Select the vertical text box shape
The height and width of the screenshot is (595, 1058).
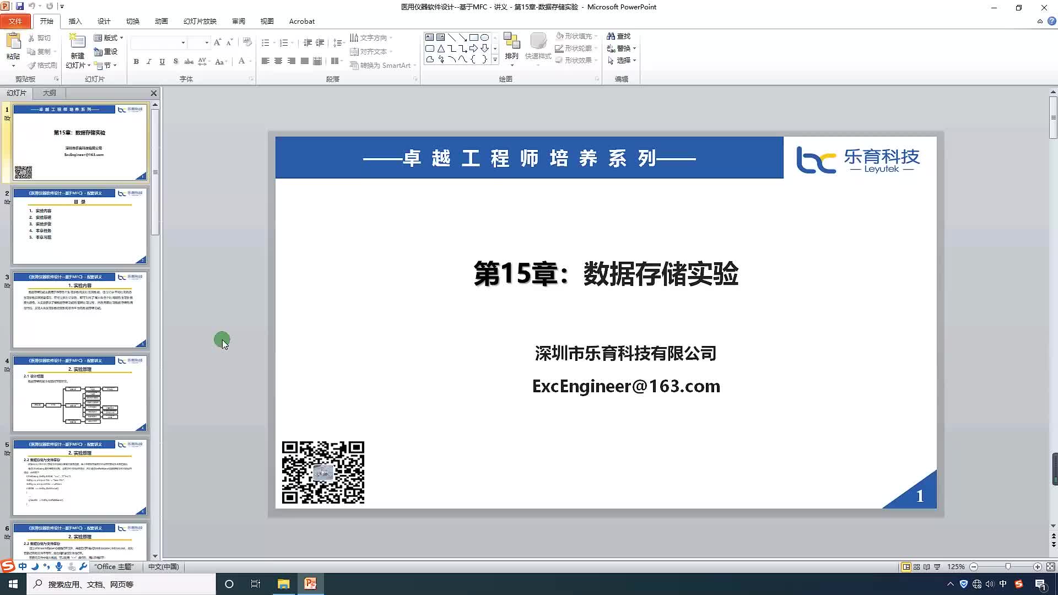(440, 37)
